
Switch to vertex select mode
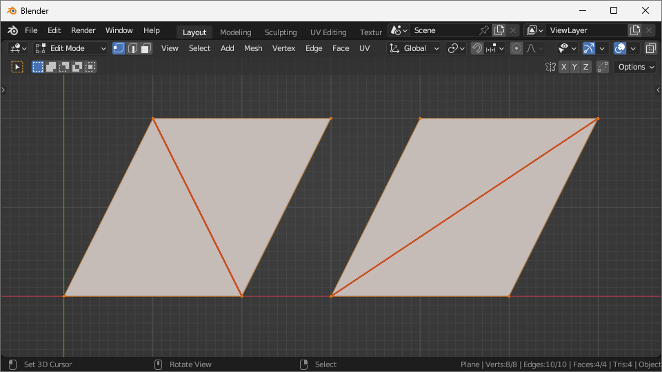119,48
